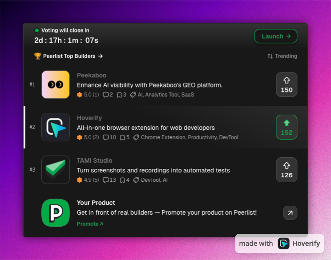Click the #2 rank label
Viewport: 331px width, 260px height.
[32, 127]
